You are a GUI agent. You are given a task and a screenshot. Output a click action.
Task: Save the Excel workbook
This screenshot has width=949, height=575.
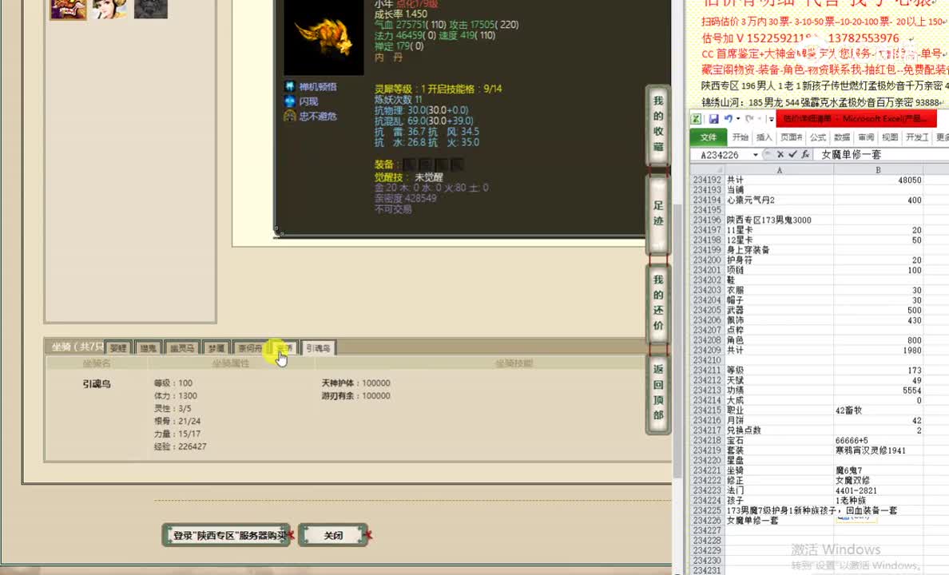(713, 119)
